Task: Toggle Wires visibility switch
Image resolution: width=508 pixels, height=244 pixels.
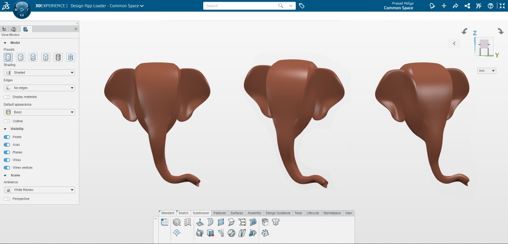Action: (7, 160)
